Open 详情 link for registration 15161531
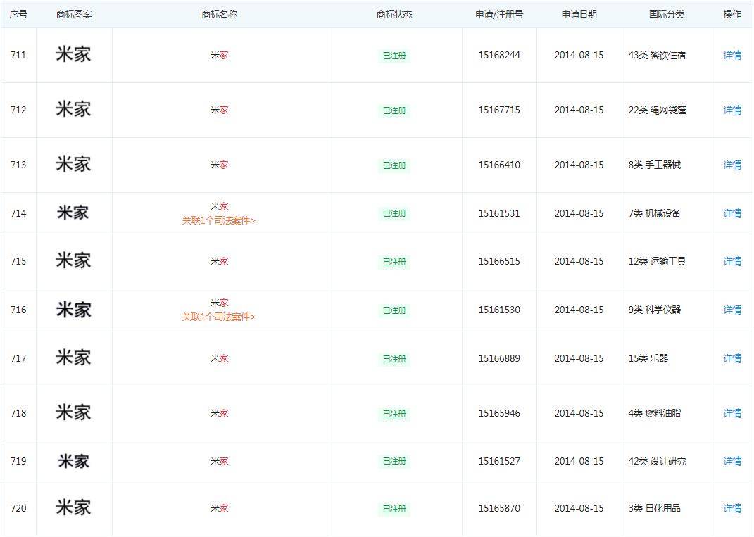Image resolution: width=754 pixels, height=537 pixels. point(732,213)
